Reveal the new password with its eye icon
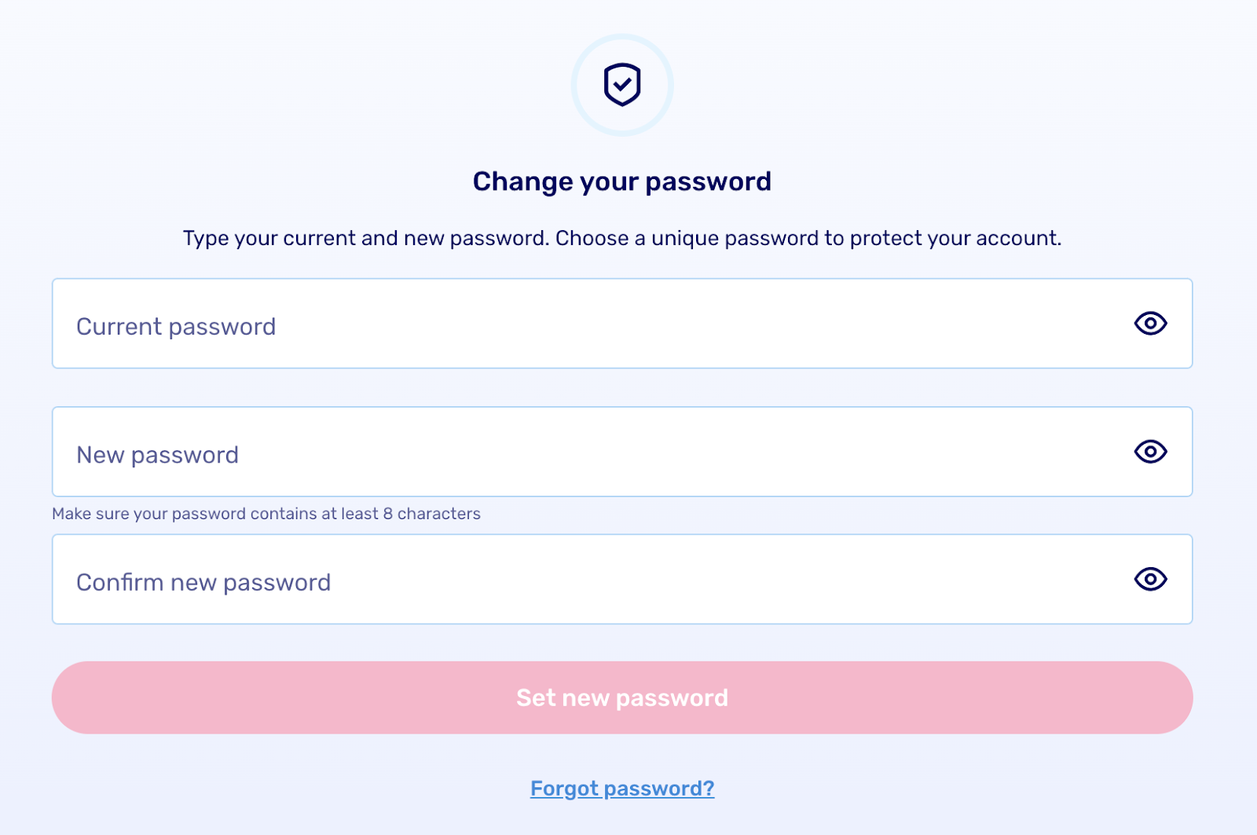 click(1150, 451)
